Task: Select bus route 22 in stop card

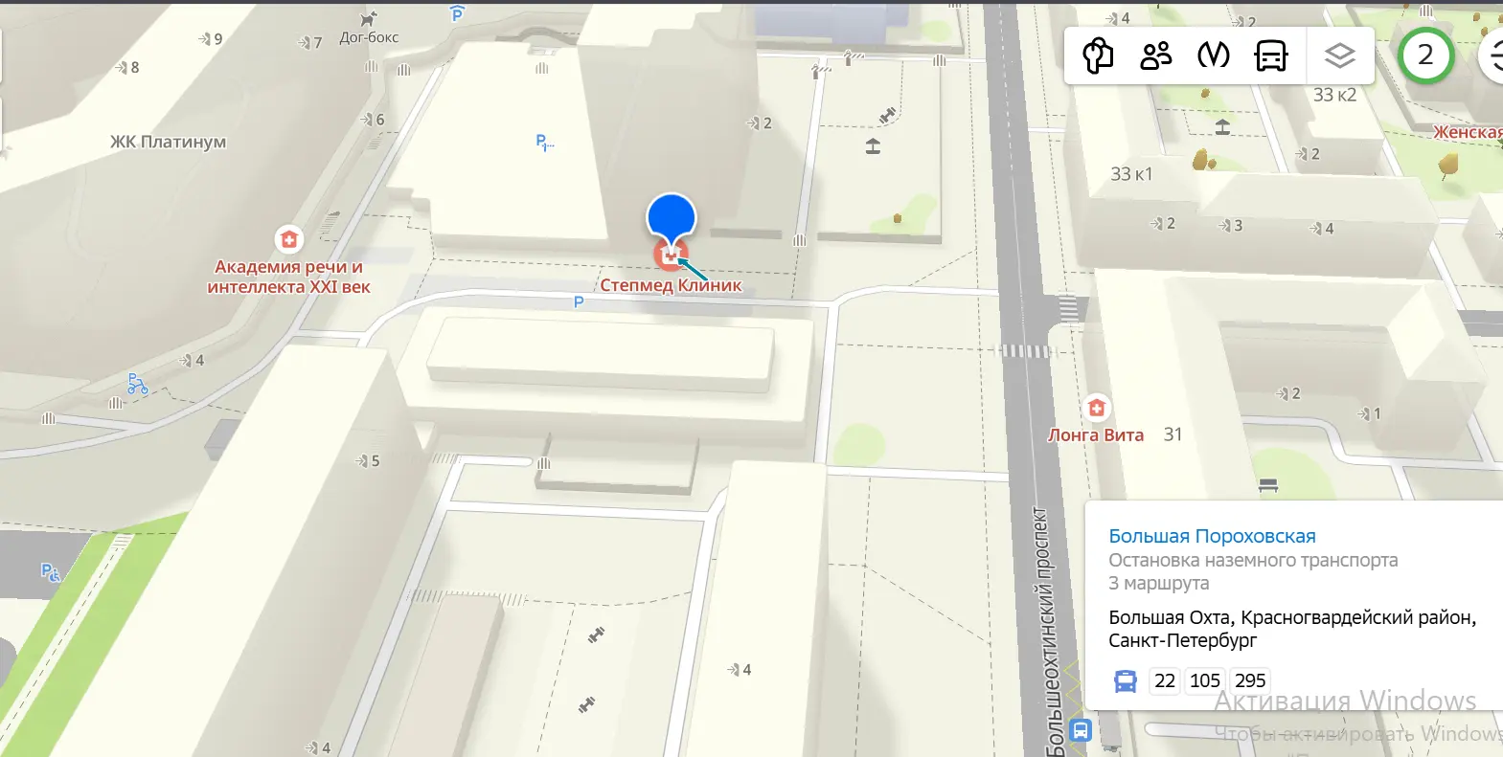Action: [1165, 680]
